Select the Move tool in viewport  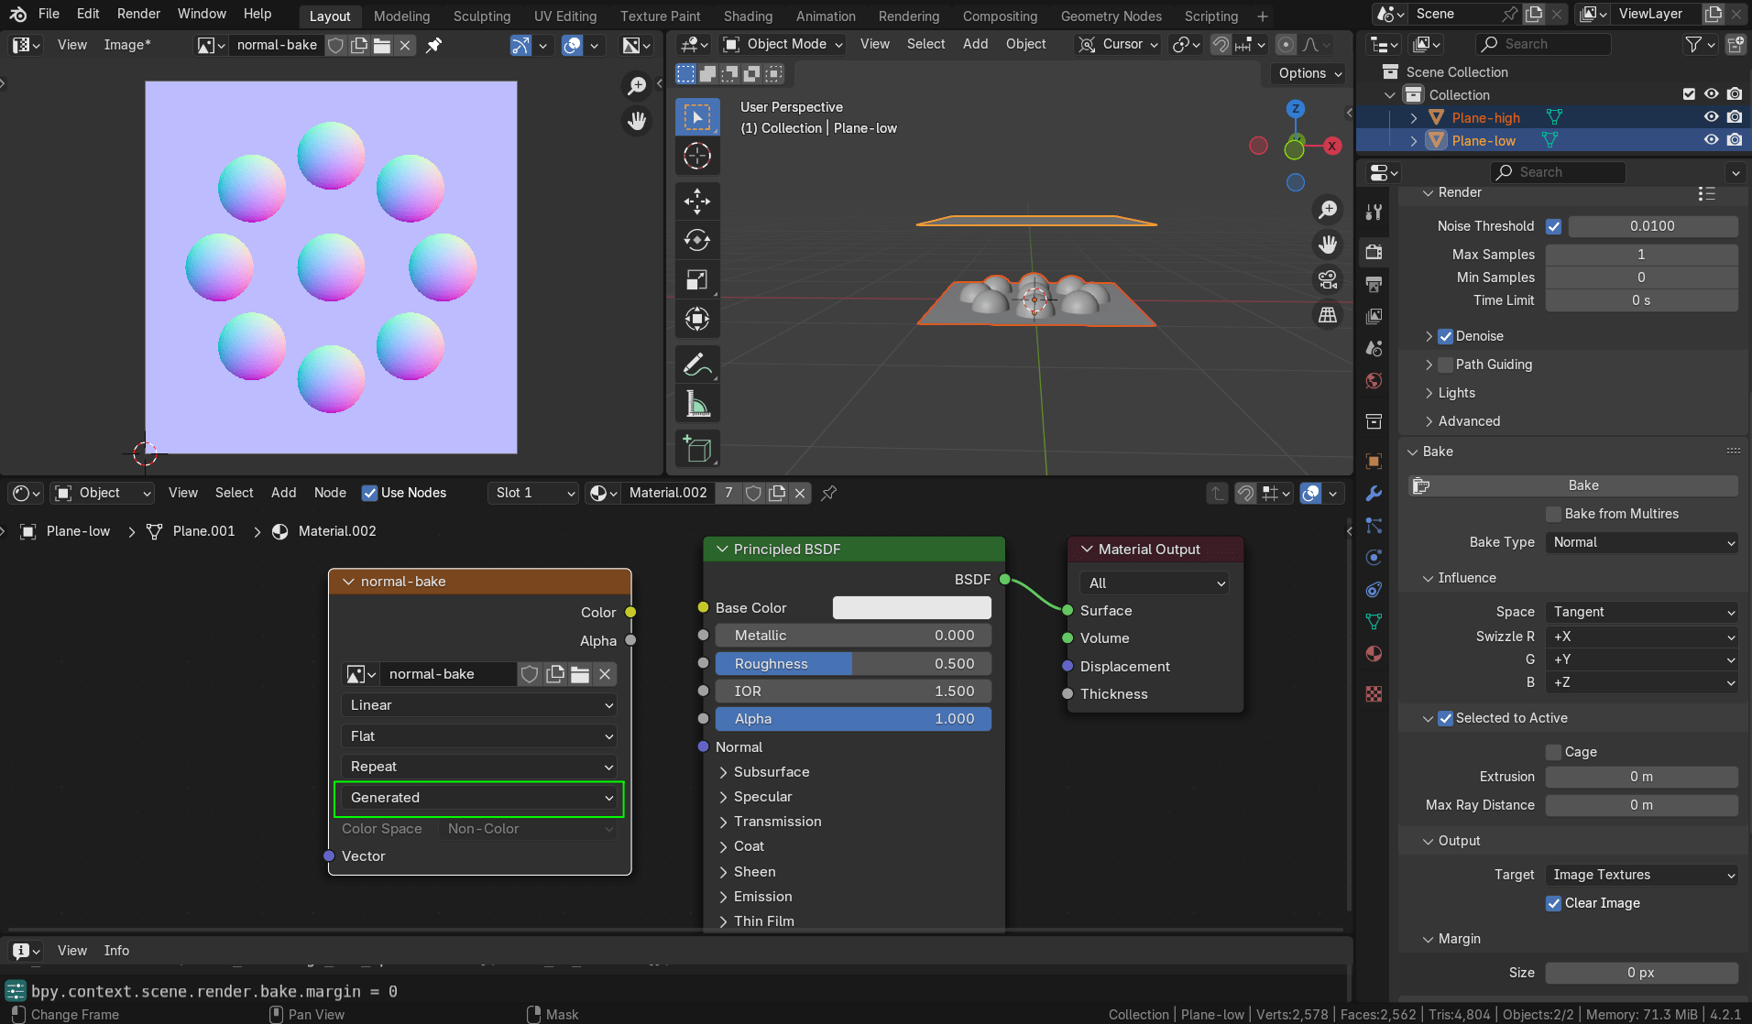(x=697, y=201)
